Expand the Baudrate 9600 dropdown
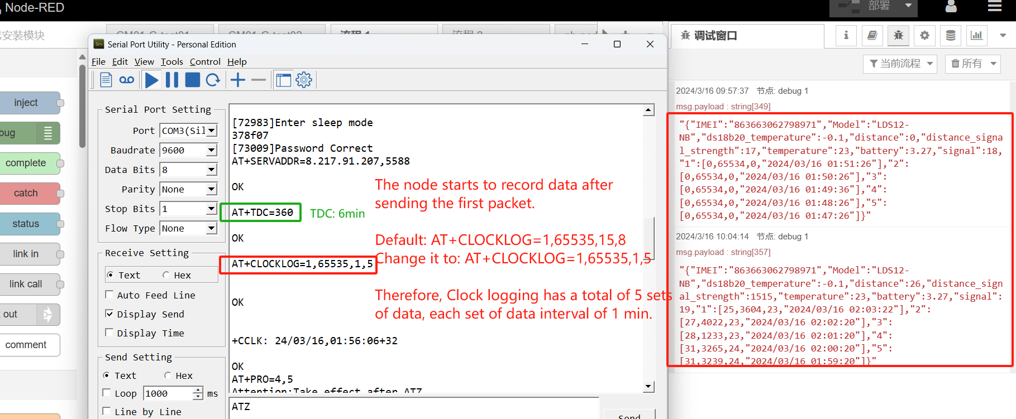Image resolution: width=1016 pixels, height=419 pixels. coord(212,150)
